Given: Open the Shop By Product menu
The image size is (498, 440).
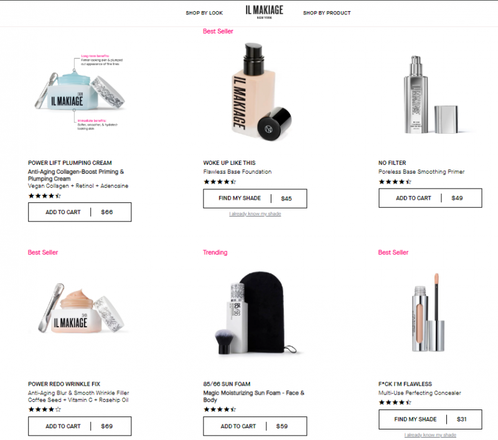Looking at the screenshot, I should pyautogui.click(x=327, y=13).
